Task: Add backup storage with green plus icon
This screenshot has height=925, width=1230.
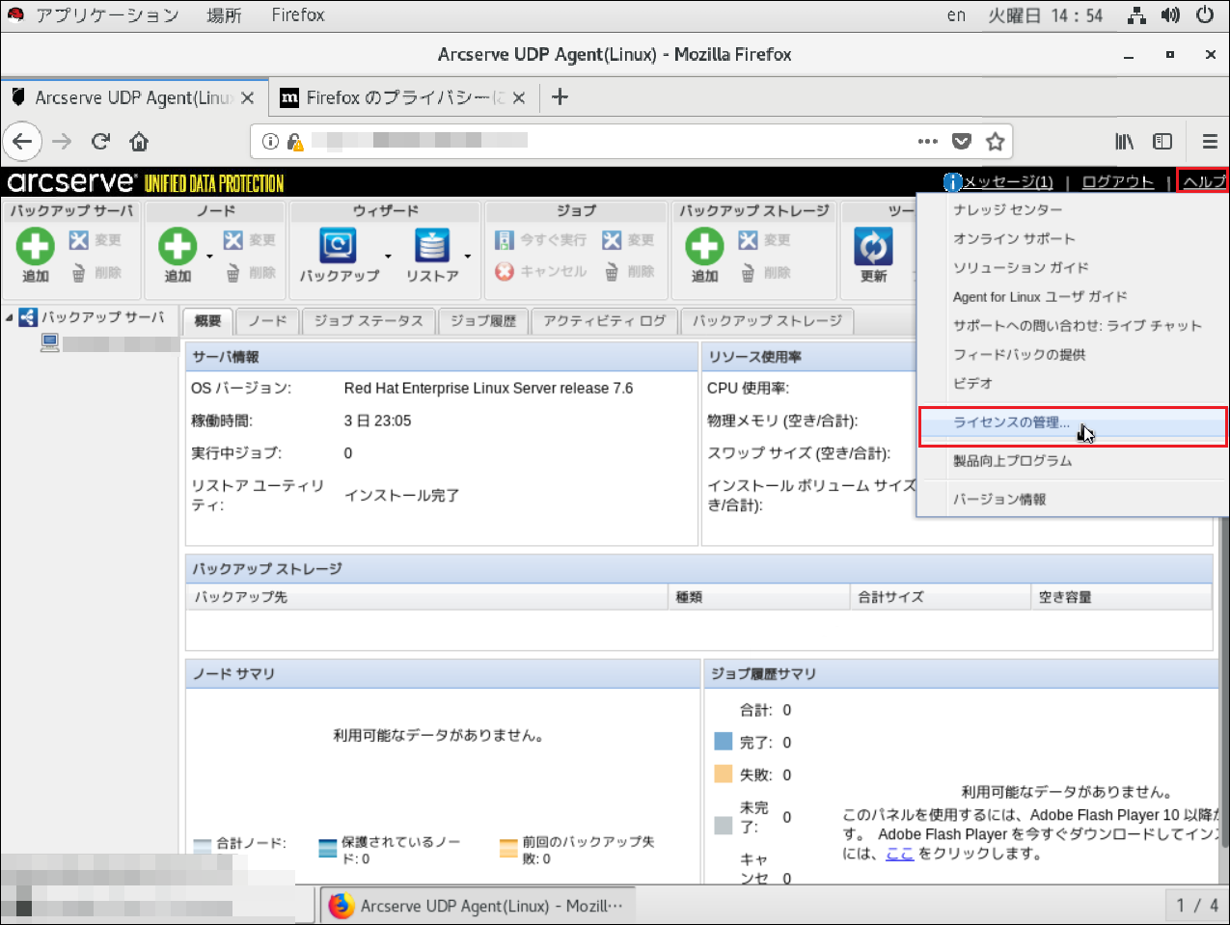Action: tap(704, 247)
